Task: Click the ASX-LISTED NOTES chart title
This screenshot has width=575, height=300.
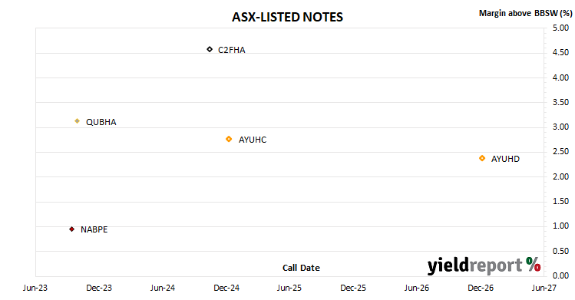Action: click(287, 17)
